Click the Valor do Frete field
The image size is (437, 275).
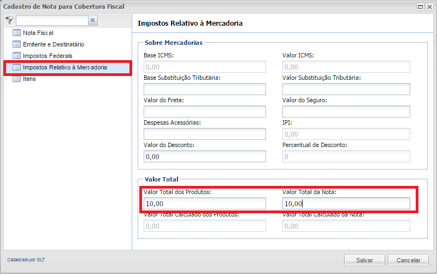204,112
